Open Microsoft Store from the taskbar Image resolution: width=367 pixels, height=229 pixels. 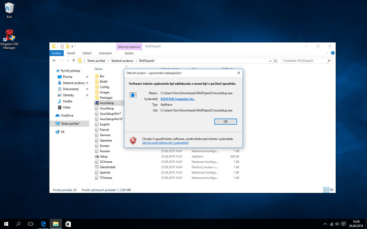point(68,224)
